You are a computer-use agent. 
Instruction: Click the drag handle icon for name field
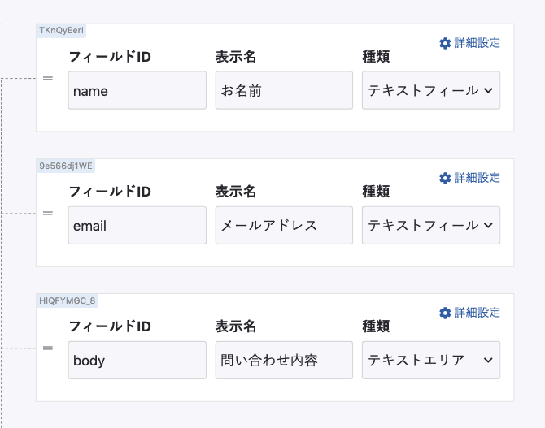[48, 79]
